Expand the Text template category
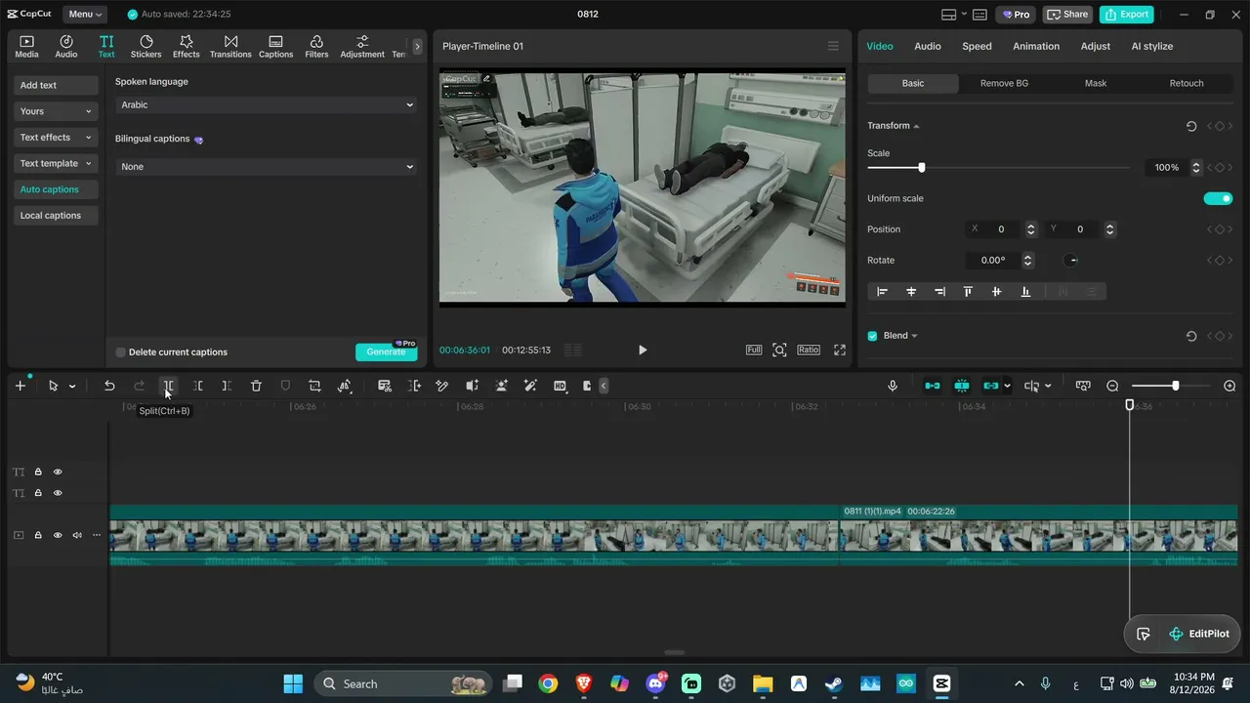 click(x=56, y=163)
